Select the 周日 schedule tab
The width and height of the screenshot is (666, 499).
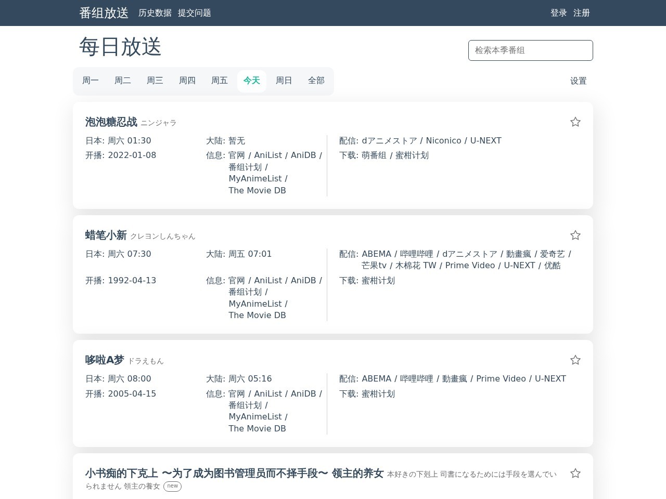point(284,81)
